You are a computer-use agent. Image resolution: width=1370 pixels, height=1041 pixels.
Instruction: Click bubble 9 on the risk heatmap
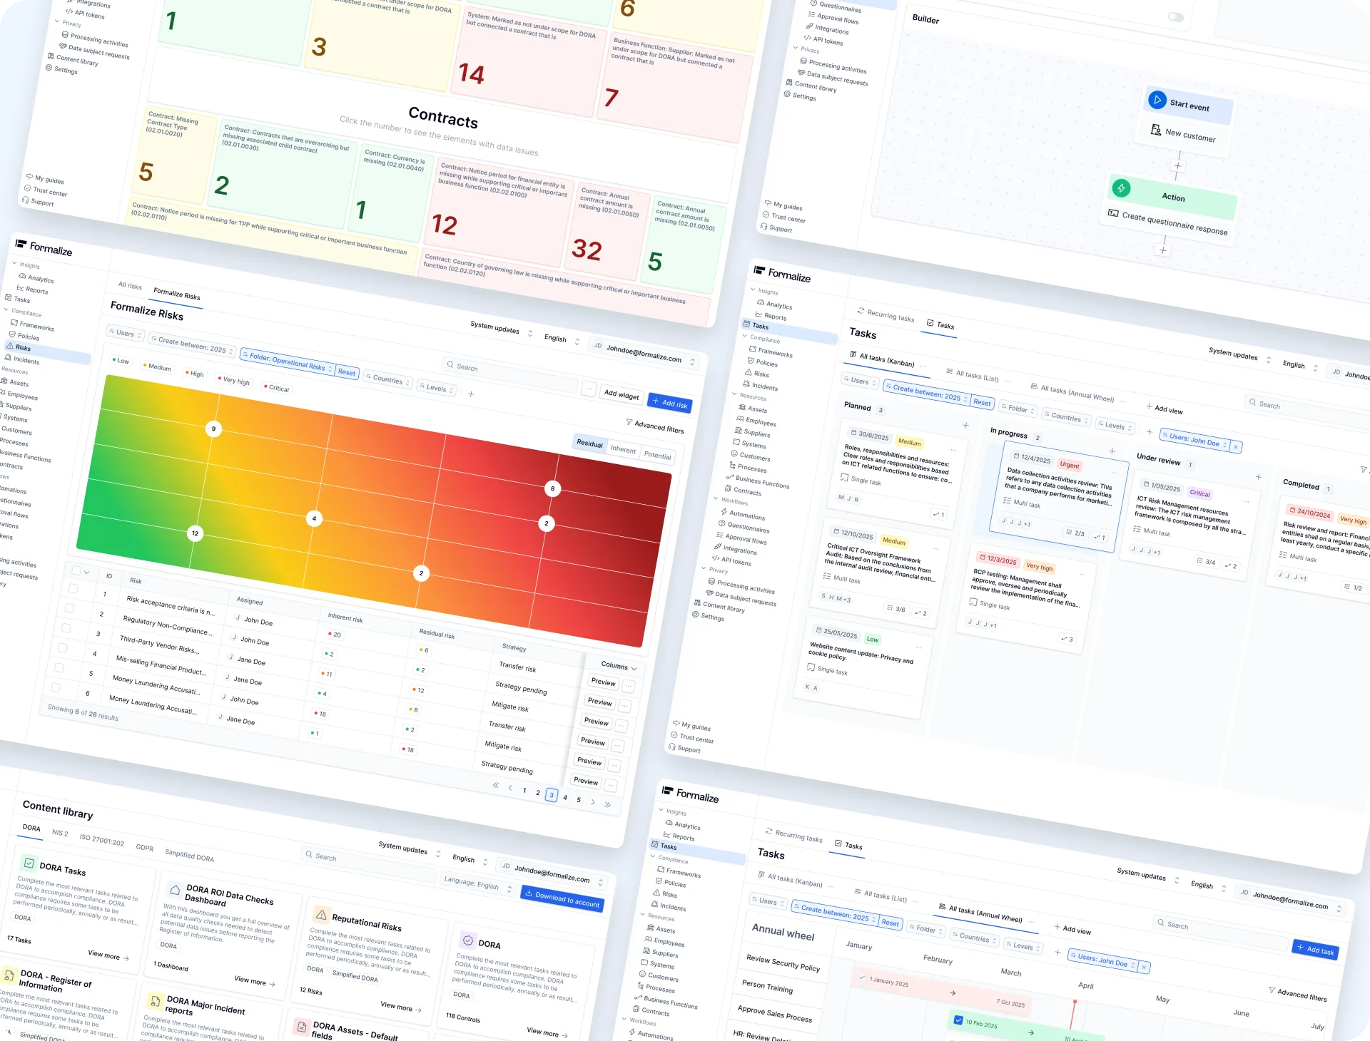tap(213, 429)
